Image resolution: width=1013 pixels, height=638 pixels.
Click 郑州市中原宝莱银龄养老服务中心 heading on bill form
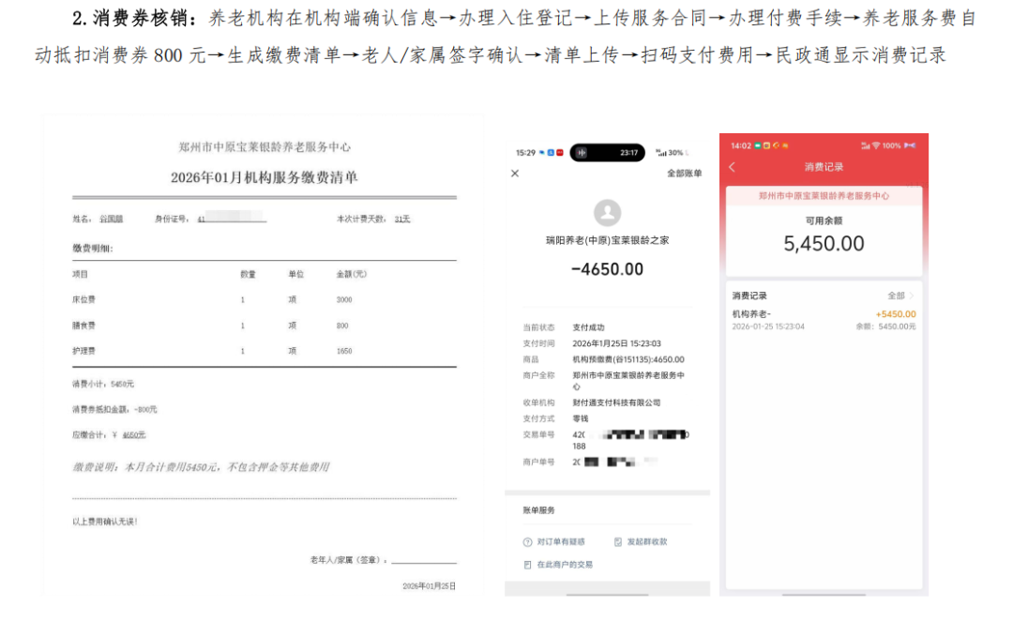(x=265, y=147)
